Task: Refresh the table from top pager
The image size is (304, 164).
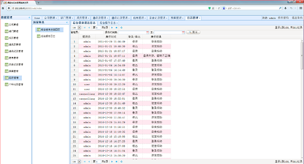Action: [x=122, y=28]
